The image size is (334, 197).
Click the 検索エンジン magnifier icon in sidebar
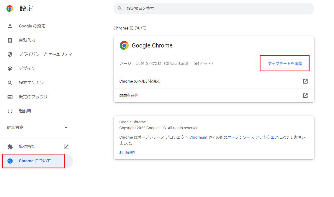point(10,83)
